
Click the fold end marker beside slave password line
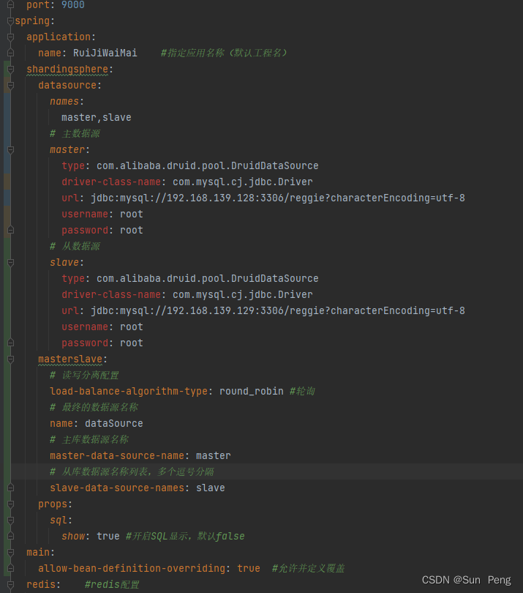[x=10, y=343]
